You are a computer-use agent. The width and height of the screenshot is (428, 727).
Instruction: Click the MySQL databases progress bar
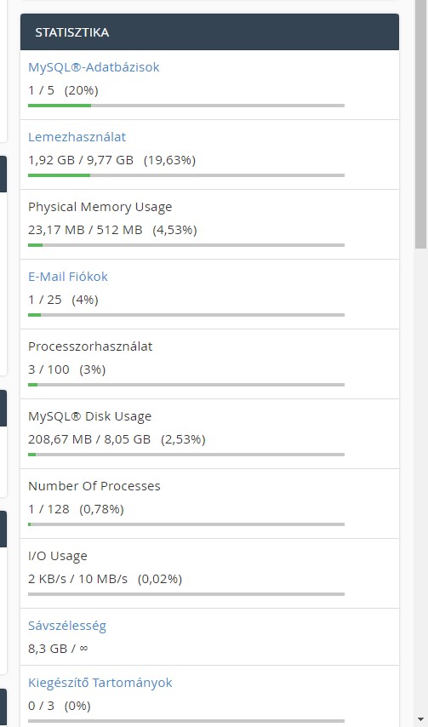186,106
